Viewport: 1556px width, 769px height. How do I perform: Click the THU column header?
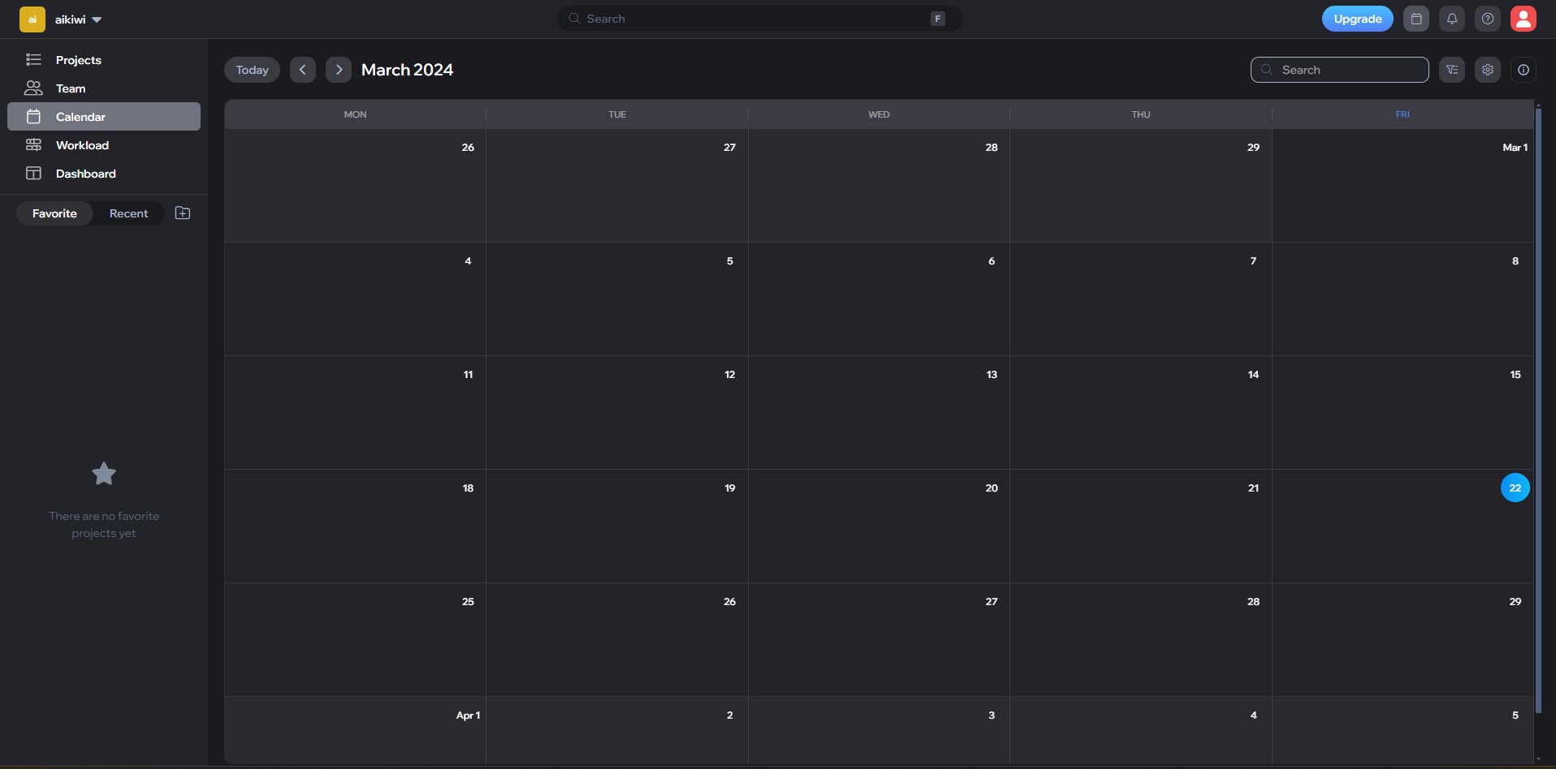1141,114
